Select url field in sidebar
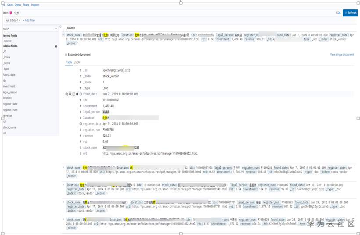 pos(4,133)
